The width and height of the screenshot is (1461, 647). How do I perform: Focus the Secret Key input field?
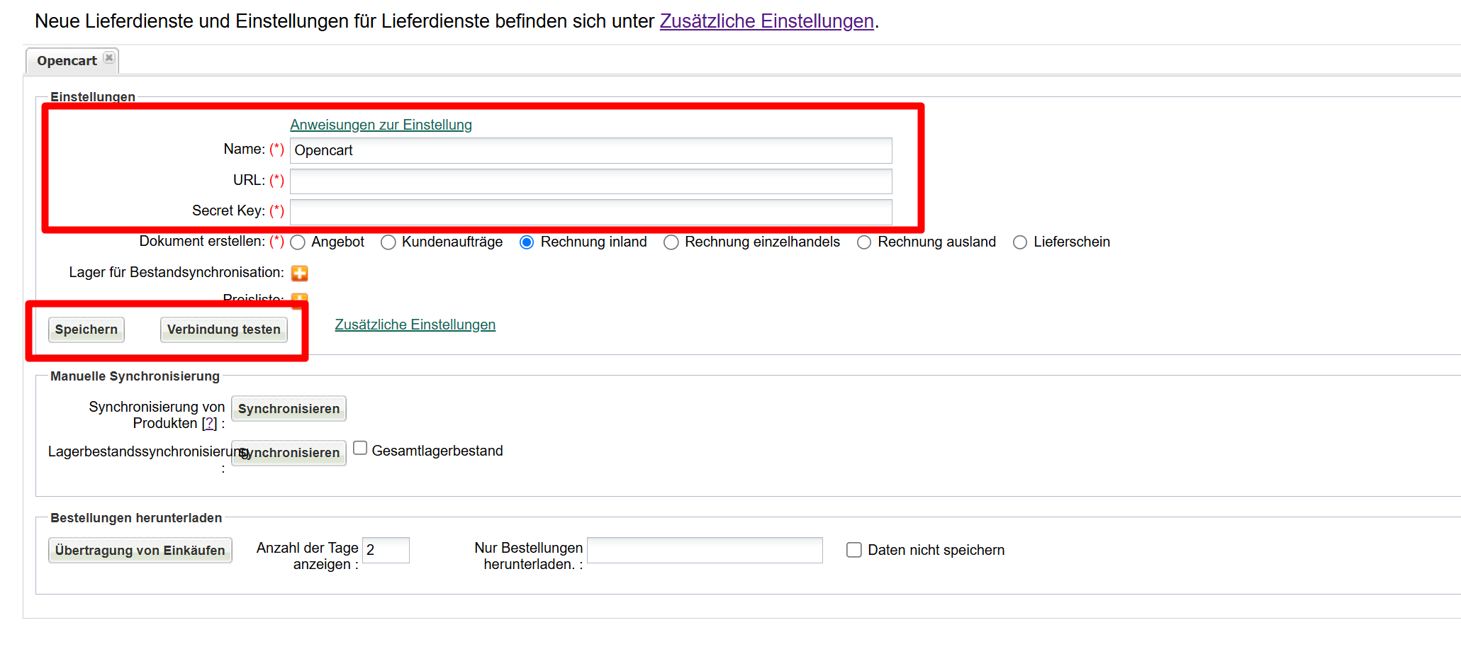591,212
